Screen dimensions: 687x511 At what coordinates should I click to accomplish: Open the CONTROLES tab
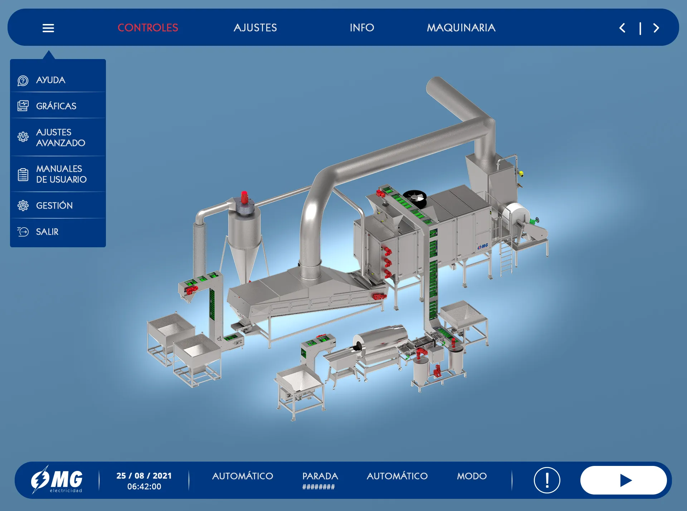[x=148, y=28]
